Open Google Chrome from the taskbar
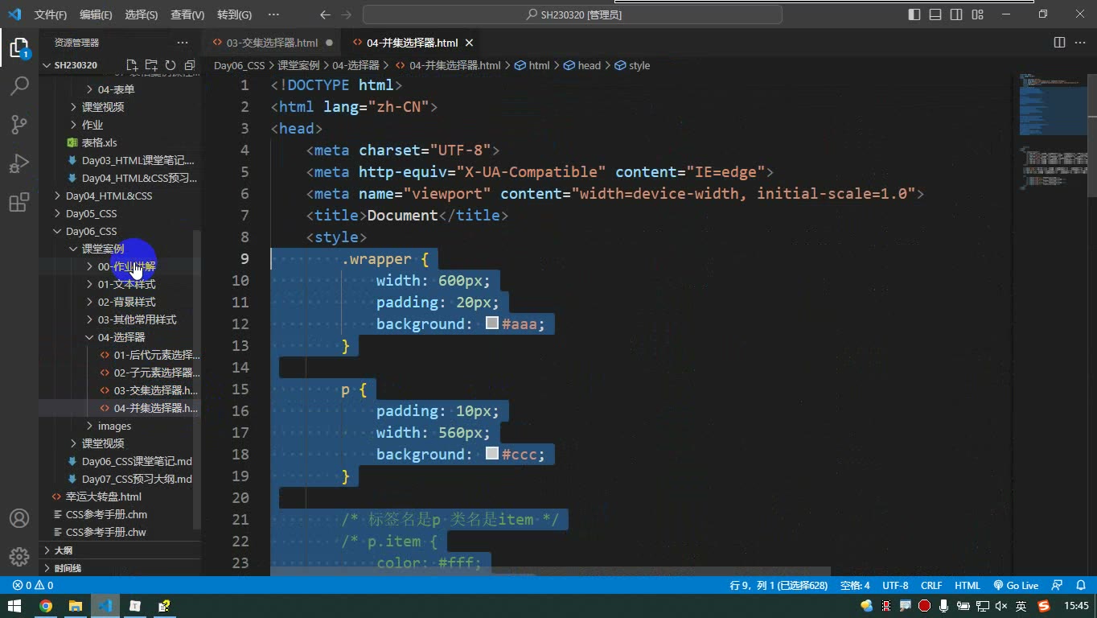1097x618 pixels. (46, 606)
